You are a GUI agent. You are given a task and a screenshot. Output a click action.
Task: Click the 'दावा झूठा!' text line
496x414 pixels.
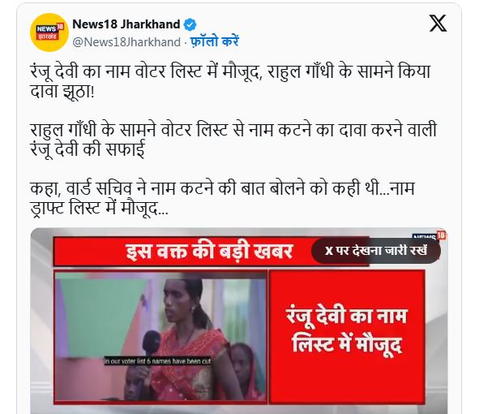[x=62, y=91]
